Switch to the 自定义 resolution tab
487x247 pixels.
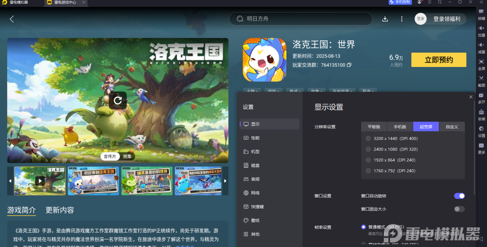[x=452, y=127]
